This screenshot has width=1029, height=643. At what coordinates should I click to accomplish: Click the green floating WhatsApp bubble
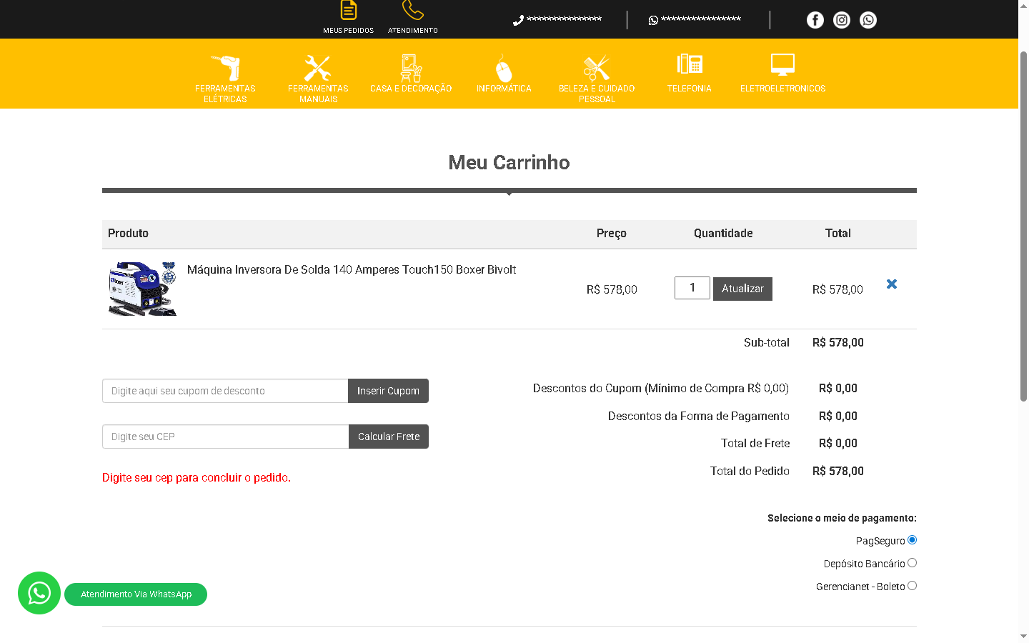tap(39, 593)
